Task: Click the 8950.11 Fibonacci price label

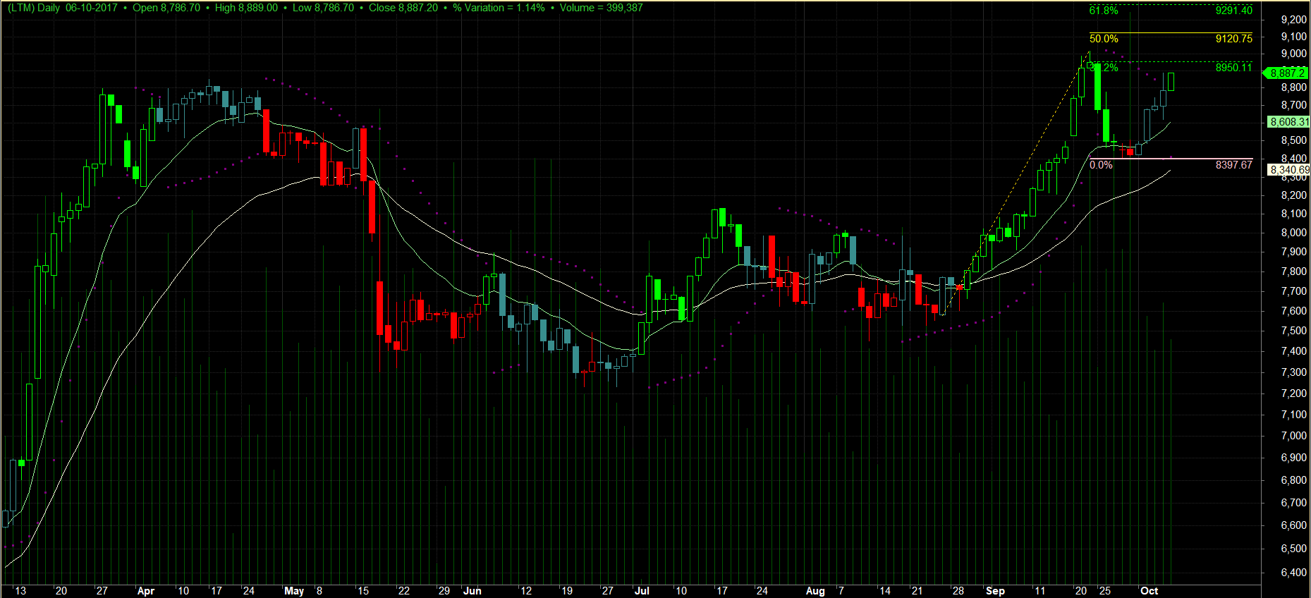Action: [x=1234, y=68]
